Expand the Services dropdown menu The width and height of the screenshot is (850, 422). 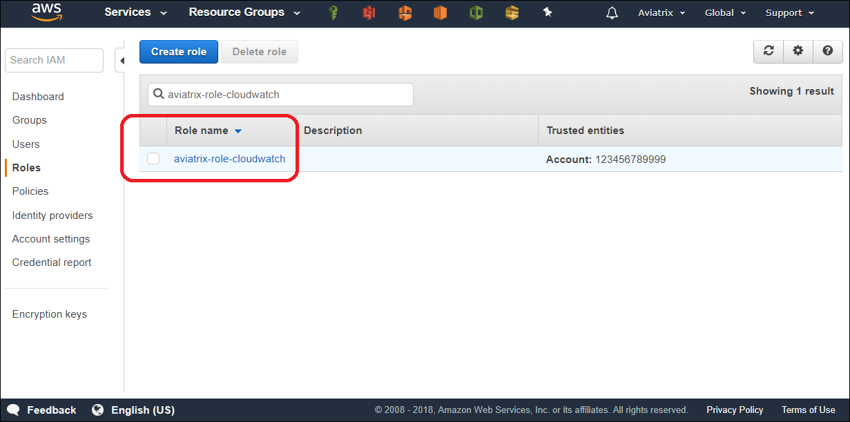coord(135,12)
